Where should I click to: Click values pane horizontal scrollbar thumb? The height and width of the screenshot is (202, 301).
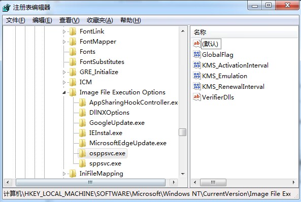[x=213, y=182]
